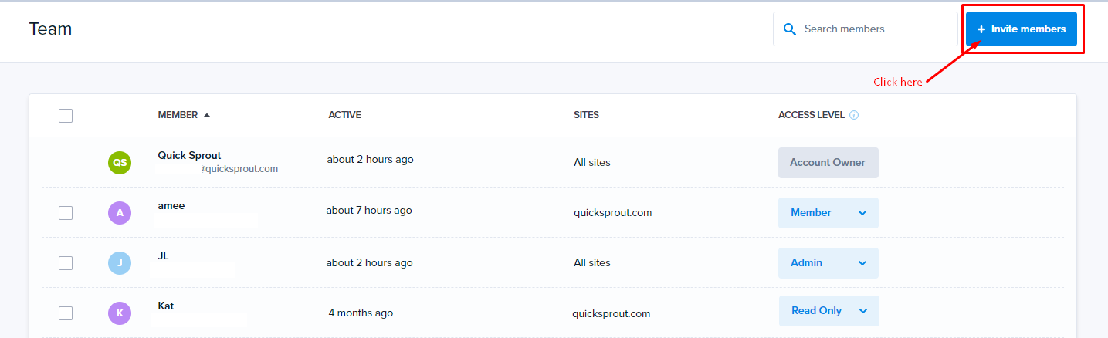The height and width of the screenshot is (338, 1108).
Task: Click 'about 7 hours ago' for amee
Action: click(x=369, y=210)
